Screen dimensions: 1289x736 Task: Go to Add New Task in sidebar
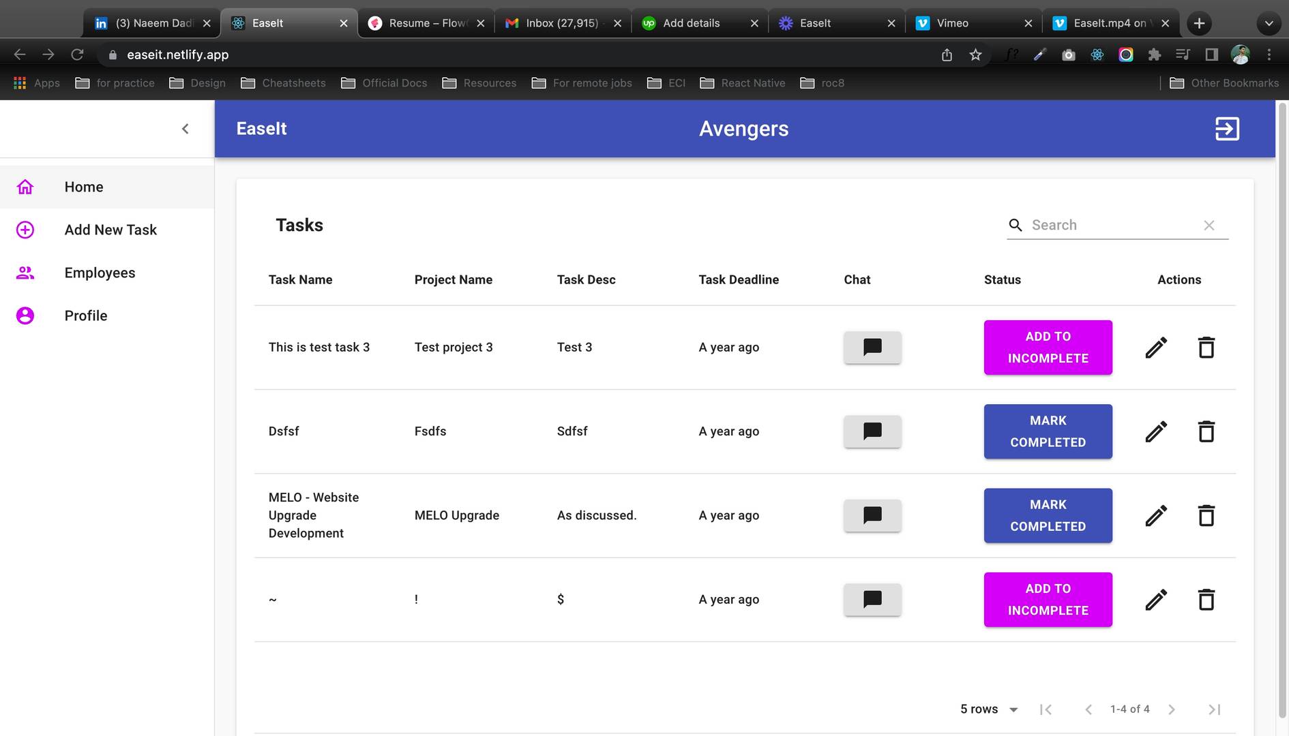(x=110, y=230)
